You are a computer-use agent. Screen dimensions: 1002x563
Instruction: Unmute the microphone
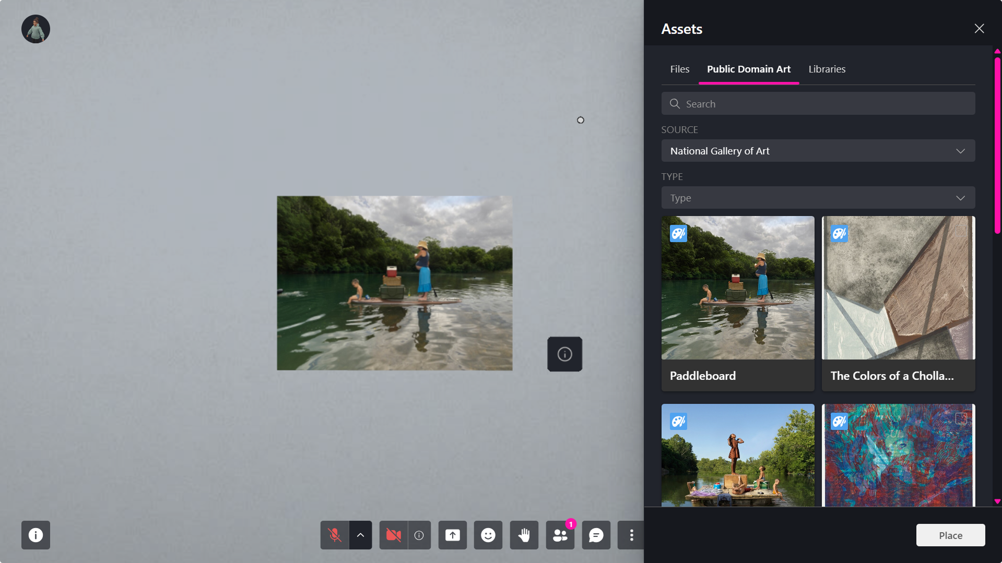pos(334,535)
